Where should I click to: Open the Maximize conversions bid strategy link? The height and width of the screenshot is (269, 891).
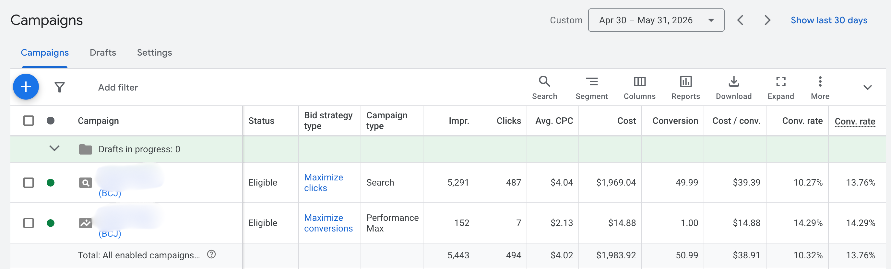click(x=328, y=223)
